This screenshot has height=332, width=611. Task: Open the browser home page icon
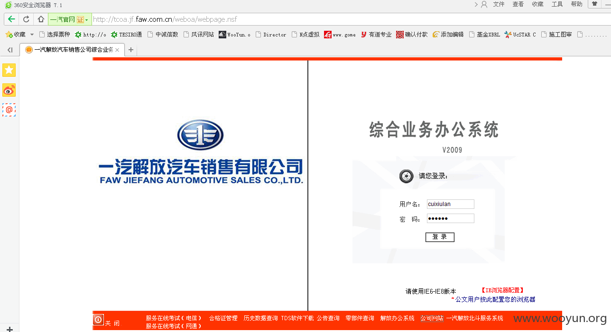41,19
